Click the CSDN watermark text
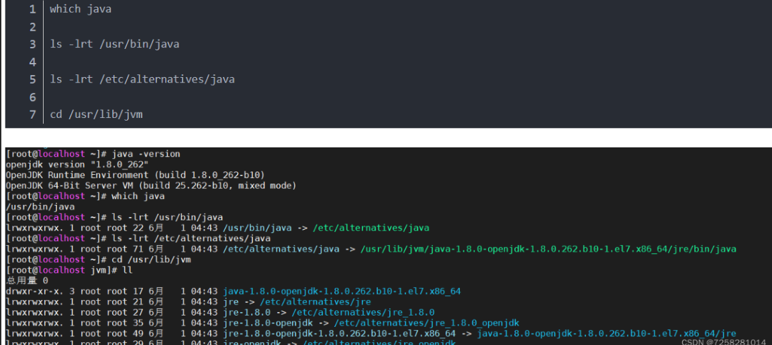This screenshot has height=345, width=772. tap(723, 342)
